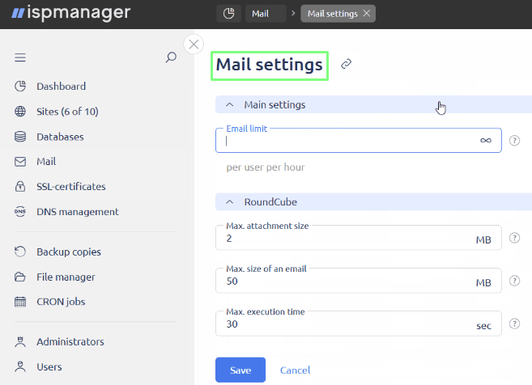Viewport: 532px width, 385px height.
Task: Edit the Max. execution time field
Action: click(358, 324)
